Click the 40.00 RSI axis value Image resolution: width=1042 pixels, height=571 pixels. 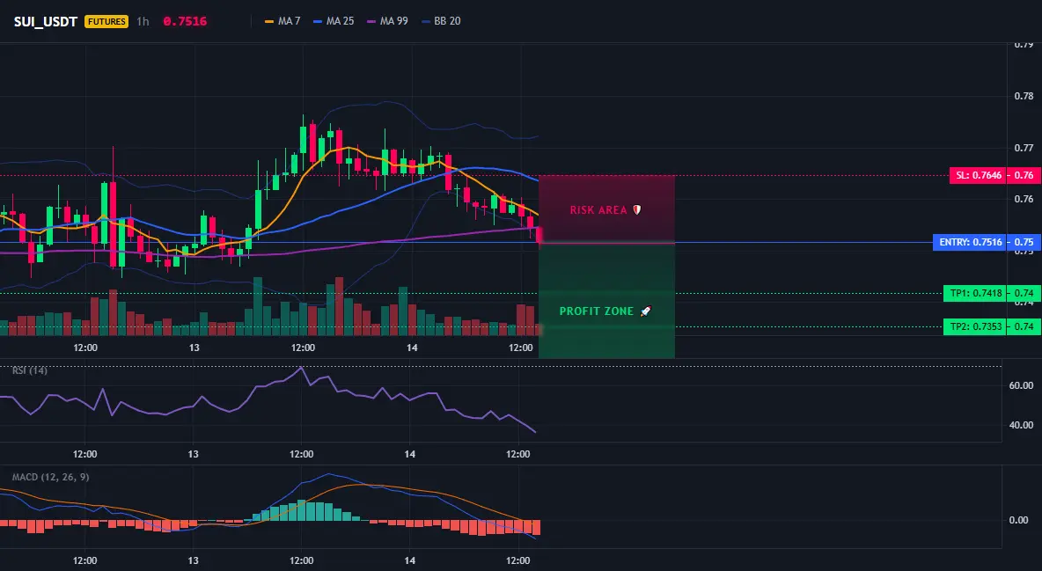[1021, 426]
